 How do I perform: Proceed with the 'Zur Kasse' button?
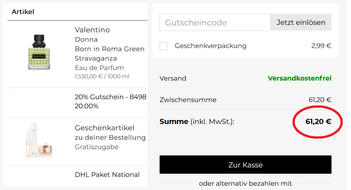point(245,165)
